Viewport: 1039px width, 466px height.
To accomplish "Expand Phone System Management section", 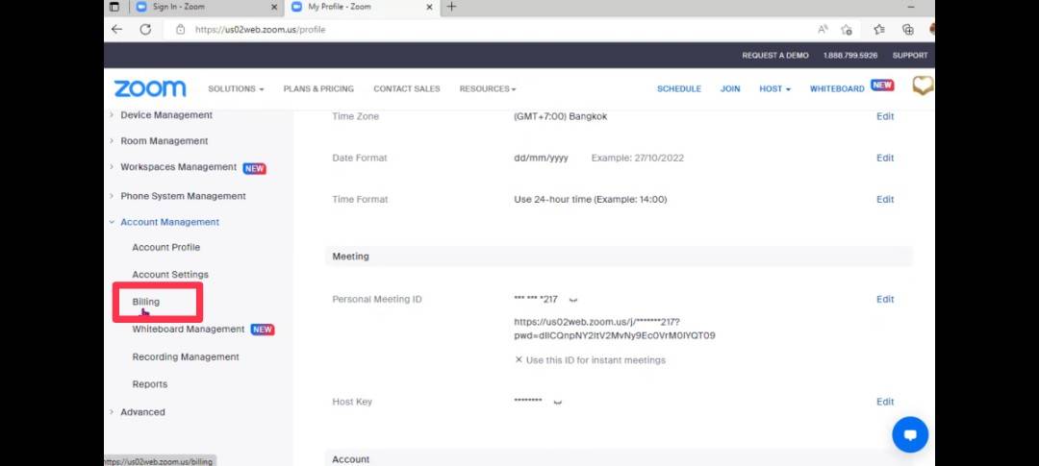I will [x=183, y=196].
